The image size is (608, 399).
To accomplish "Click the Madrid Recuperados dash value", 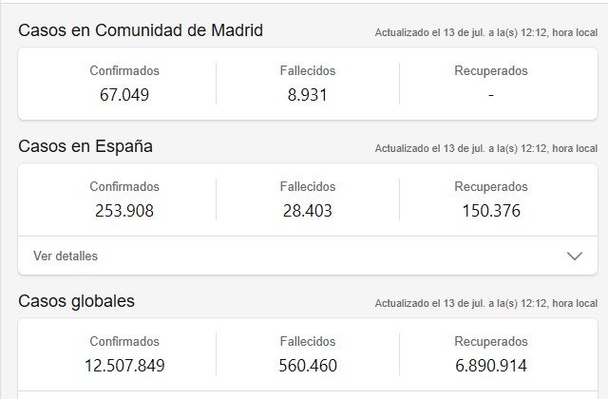I will pyautogui.click(x=490, y=94).
